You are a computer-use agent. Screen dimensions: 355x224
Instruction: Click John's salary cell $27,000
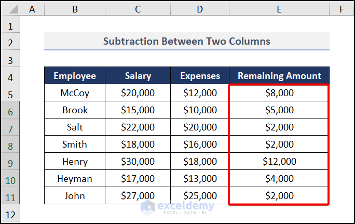(x=138, y=196)
